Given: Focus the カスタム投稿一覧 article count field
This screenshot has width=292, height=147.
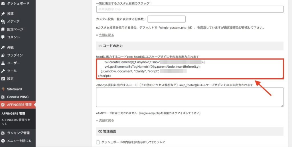Looking at the screenshot, I should (x=167, y=19).
